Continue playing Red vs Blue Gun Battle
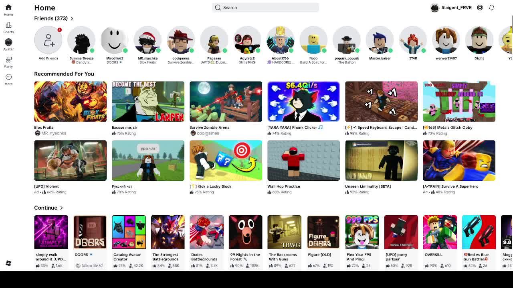The height and width of the screenshot is (288, 513). [479, 232]
